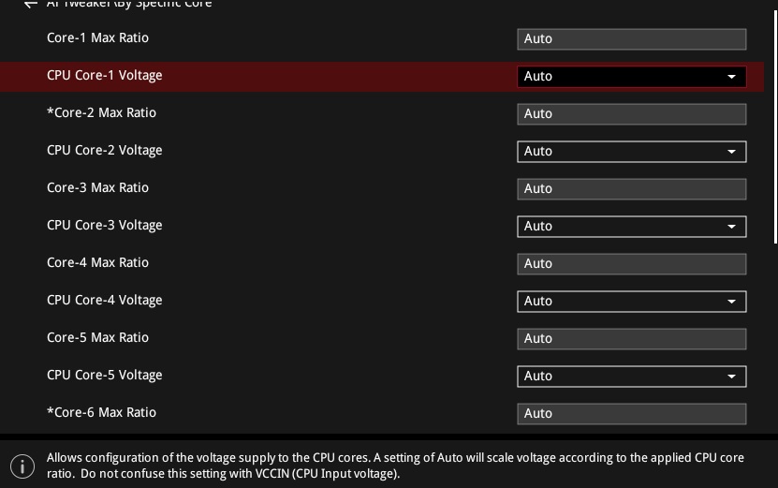Viewport: 778px width, 488px height.
Task: Expand the CPU Core-4 Voltage dropdown
Action: coord(632,302)
